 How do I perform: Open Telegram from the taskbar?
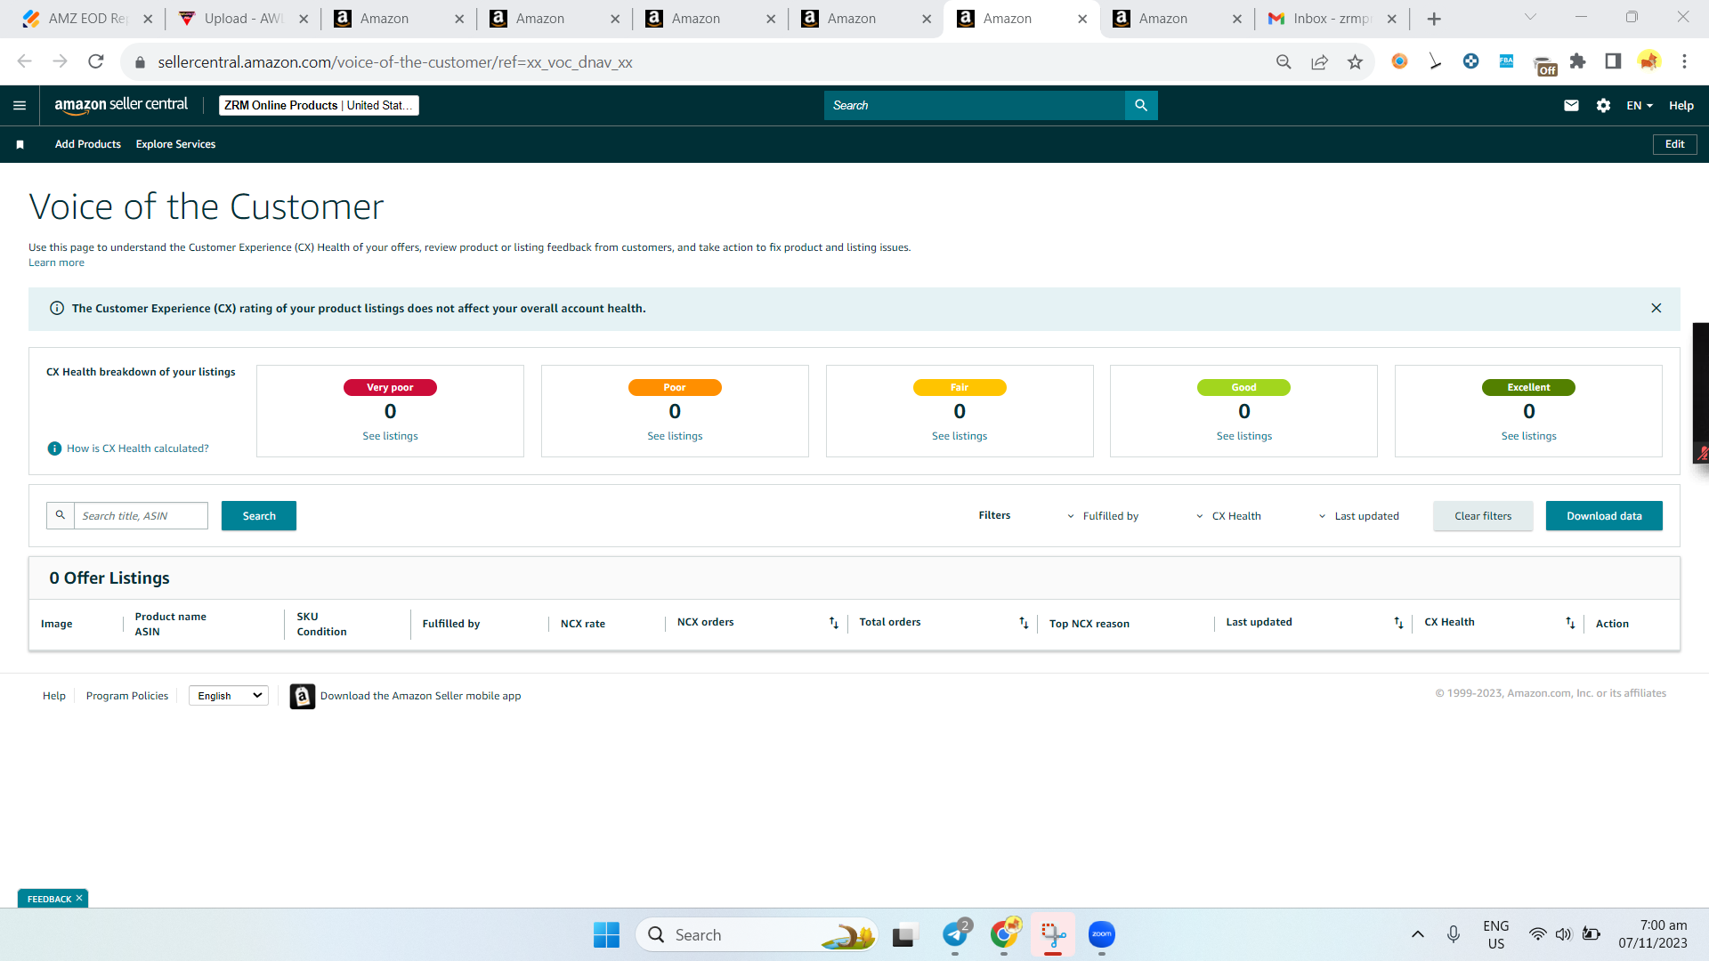coord(955,934)
